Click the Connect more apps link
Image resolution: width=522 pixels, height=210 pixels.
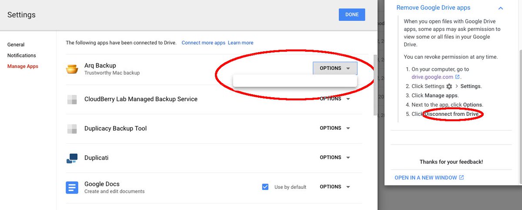[x=204, y=43]
